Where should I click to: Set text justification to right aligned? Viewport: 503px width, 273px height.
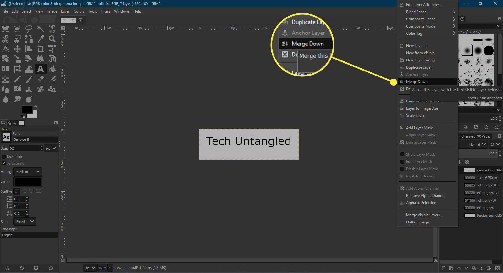click(24, 191)
